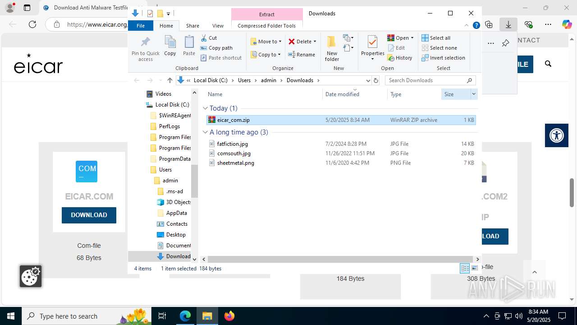This screenshot has height=325, width=577.
Task: Open the Delete options arrow
Action: click(x=315, y=42)
